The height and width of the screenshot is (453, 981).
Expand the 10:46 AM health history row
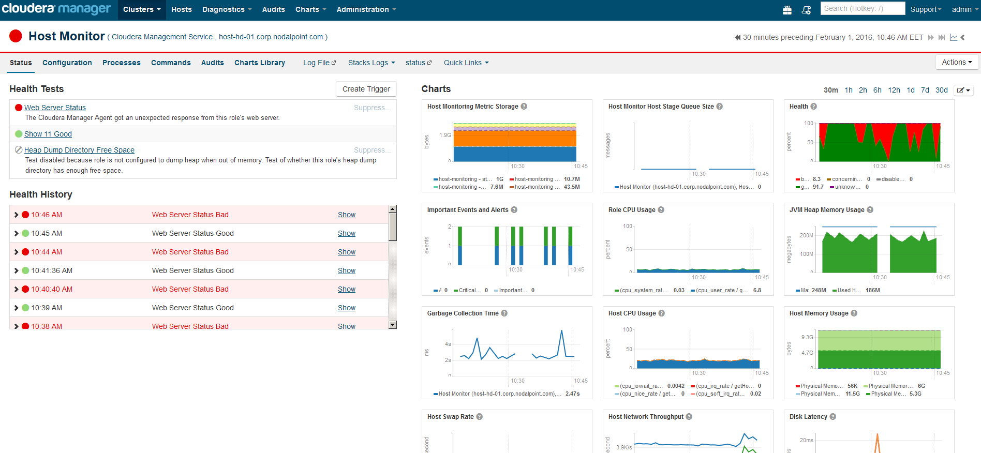17,215
